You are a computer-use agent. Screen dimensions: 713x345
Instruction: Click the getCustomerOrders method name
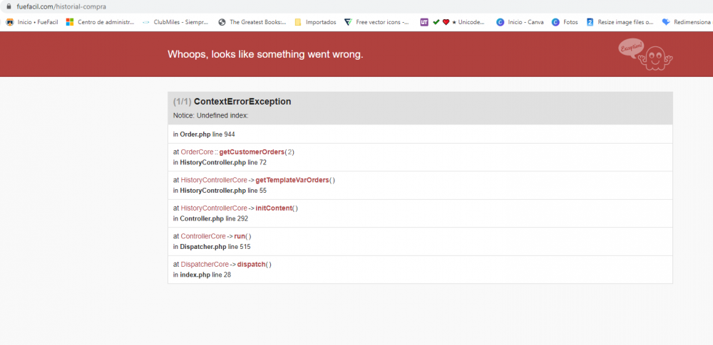tap(252, 152)
